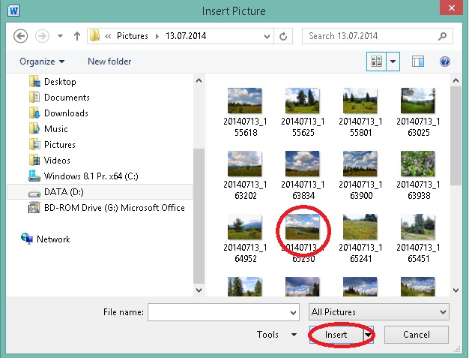469x358 pixels.
Task: Expand the view options dropdown arrow
Action: [393, 62]
